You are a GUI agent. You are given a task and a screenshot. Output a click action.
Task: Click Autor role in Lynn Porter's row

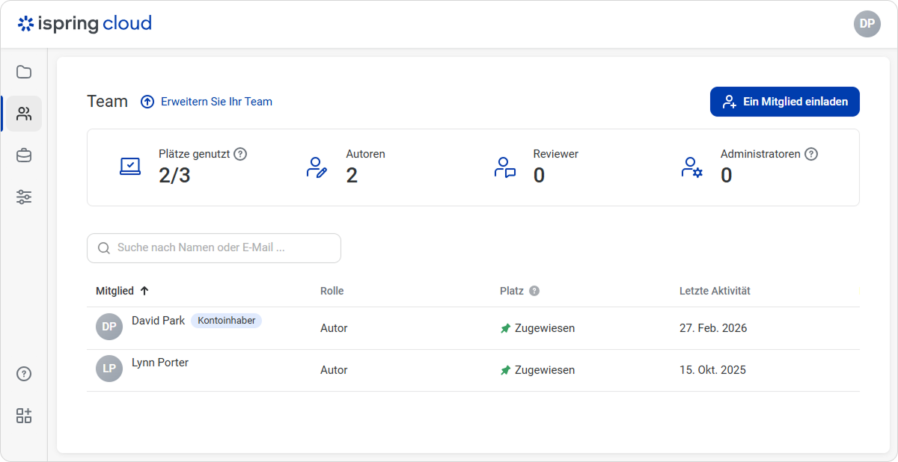click(x=334, y=370)
